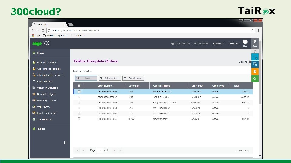
Task: Sort by Order Date column header
Action: coord(197,86)
